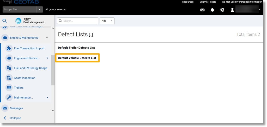Click the sidebar scroll down arrow
267x127 pixels.
53,111
